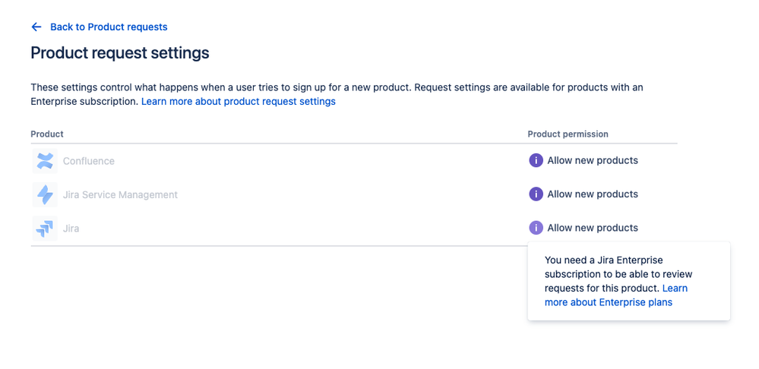This screenshot has width=759, height=369.
Task: Open Learn more about Enterprise plans link
Action: click(x=608, y=302)
